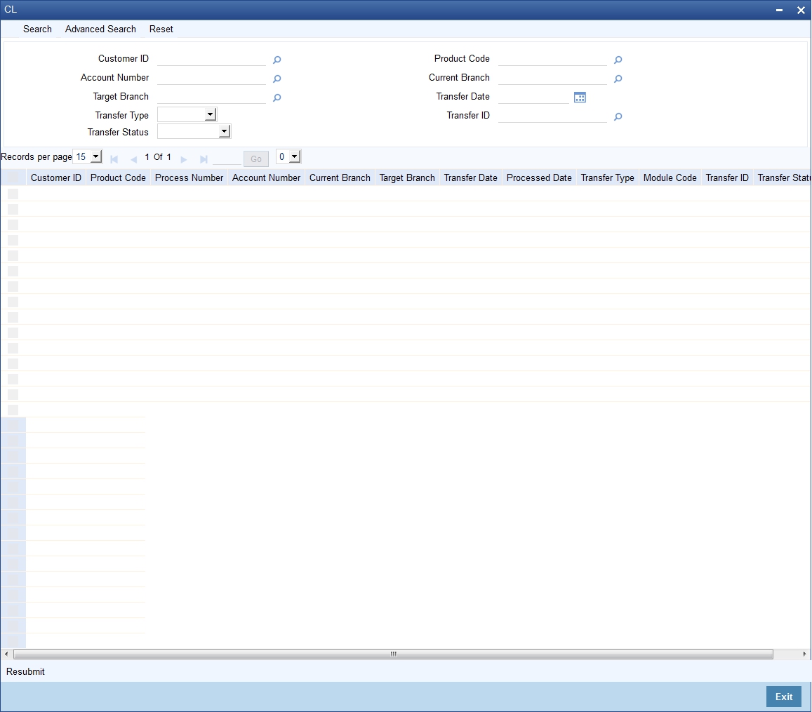The image size is (812, 712).
Task: Tick the eighth row checkbox in results
Action: point(13,302)
